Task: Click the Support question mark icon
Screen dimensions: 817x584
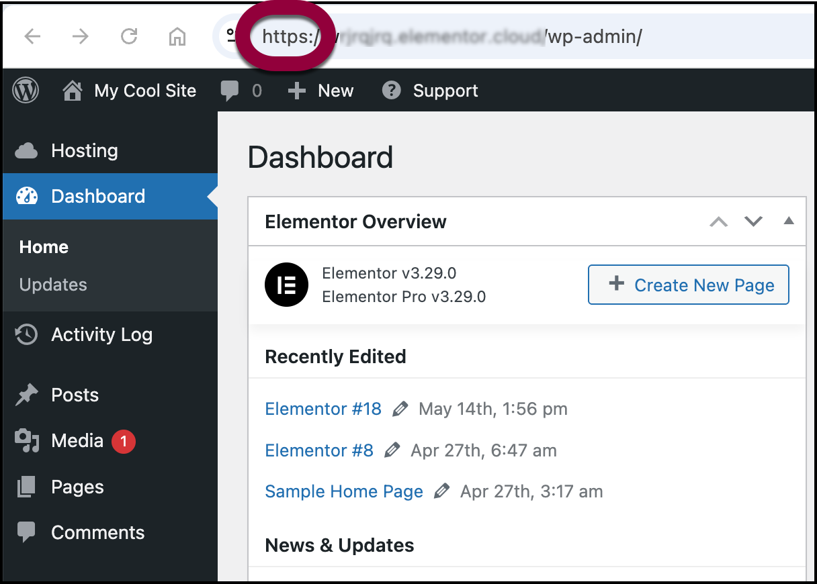Action: [x=391, y=91]
